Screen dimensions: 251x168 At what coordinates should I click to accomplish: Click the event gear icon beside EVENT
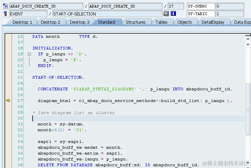point(5,14)
